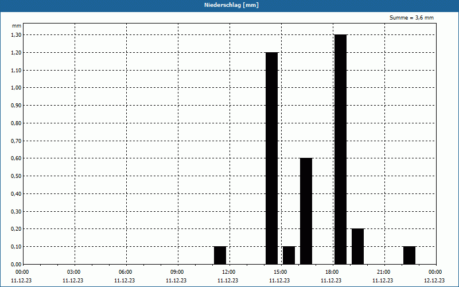
Task: Click the 21:00 time label
Action: 383,272
